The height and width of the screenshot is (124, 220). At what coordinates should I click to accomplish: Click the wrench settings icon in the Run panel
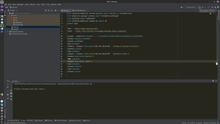click(8, 87)
